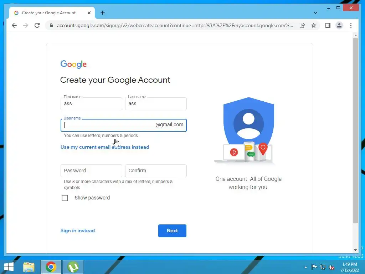Viewport: 365px width, 274px height.
Task: Share this page using the share icon
Action: pos(302,25)
